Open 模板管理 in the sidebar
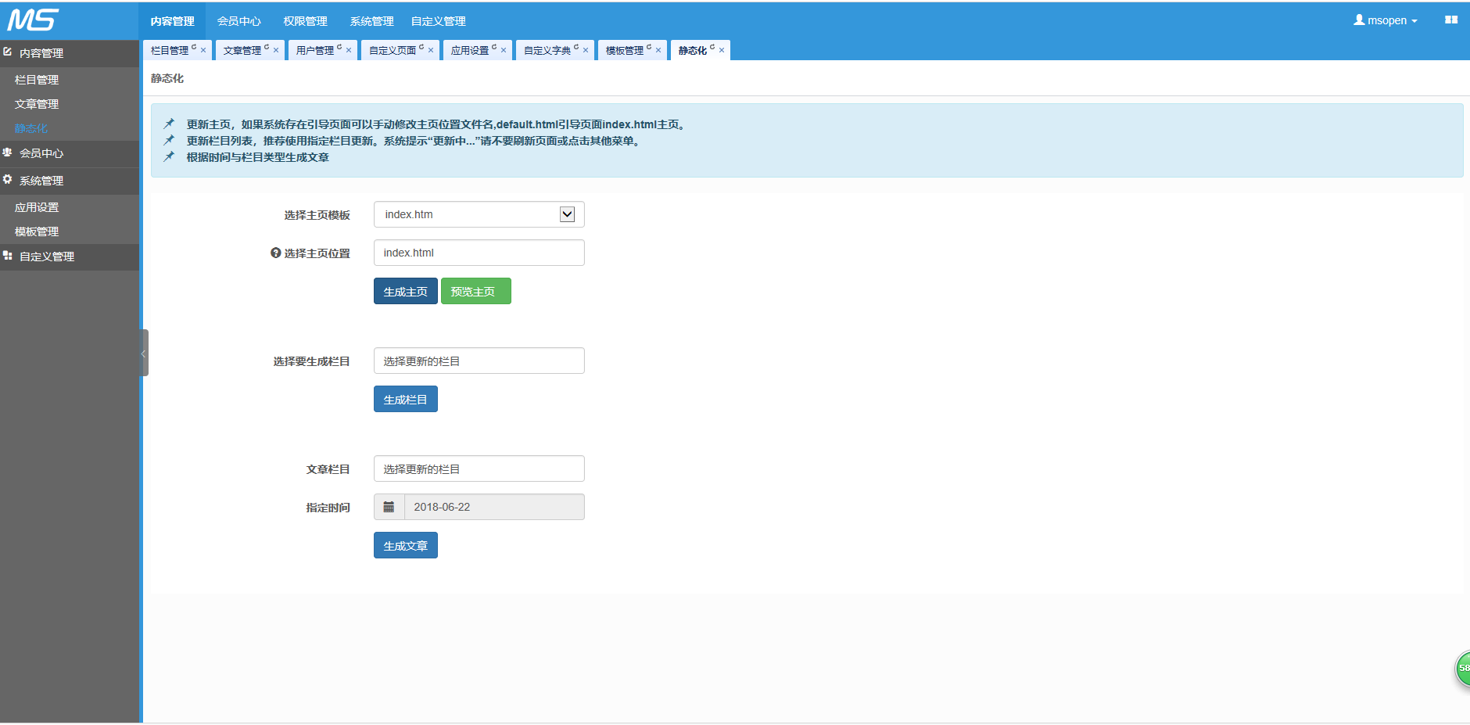Screen dimensions: 1470x725 tap(37, 231)
